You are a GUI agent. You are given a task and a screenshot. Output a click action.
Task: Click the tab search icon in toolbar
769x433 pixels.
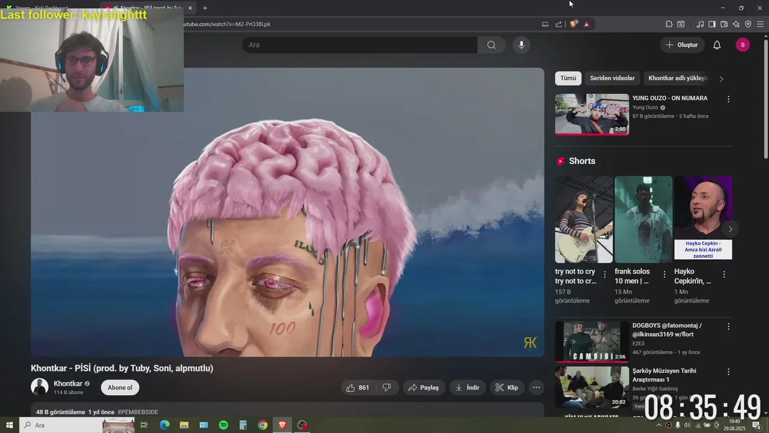(x=681, y=24)
